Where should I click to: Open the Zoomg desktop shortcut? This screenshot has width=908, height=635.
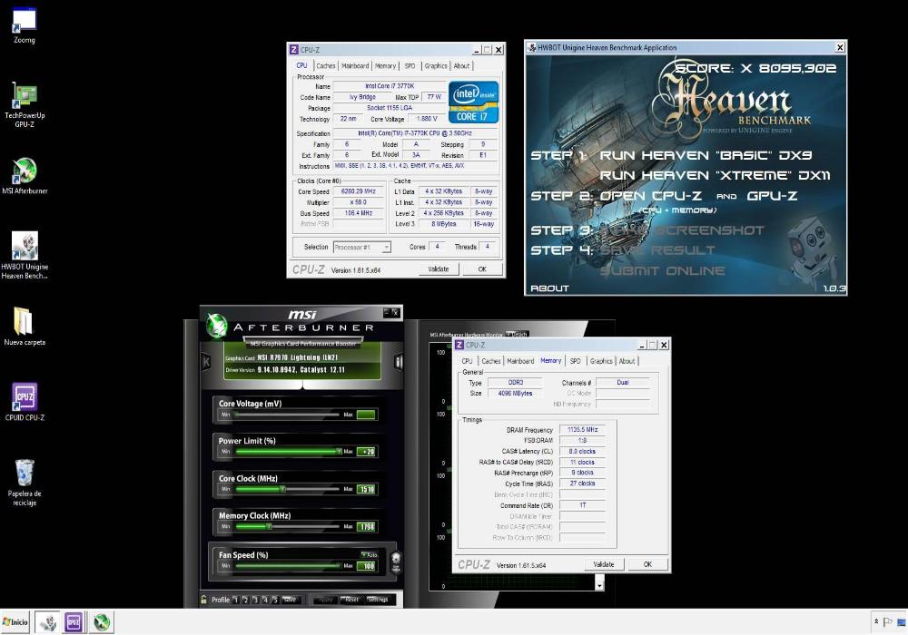[x=25, y=25]
